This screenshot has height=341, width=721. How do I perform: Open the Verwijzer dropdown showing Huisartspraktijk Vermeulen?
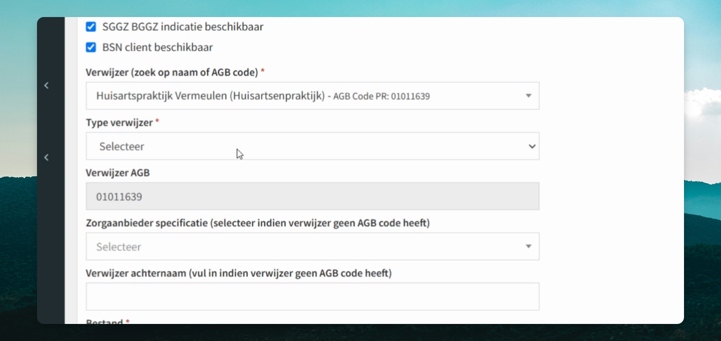(313, 96)
